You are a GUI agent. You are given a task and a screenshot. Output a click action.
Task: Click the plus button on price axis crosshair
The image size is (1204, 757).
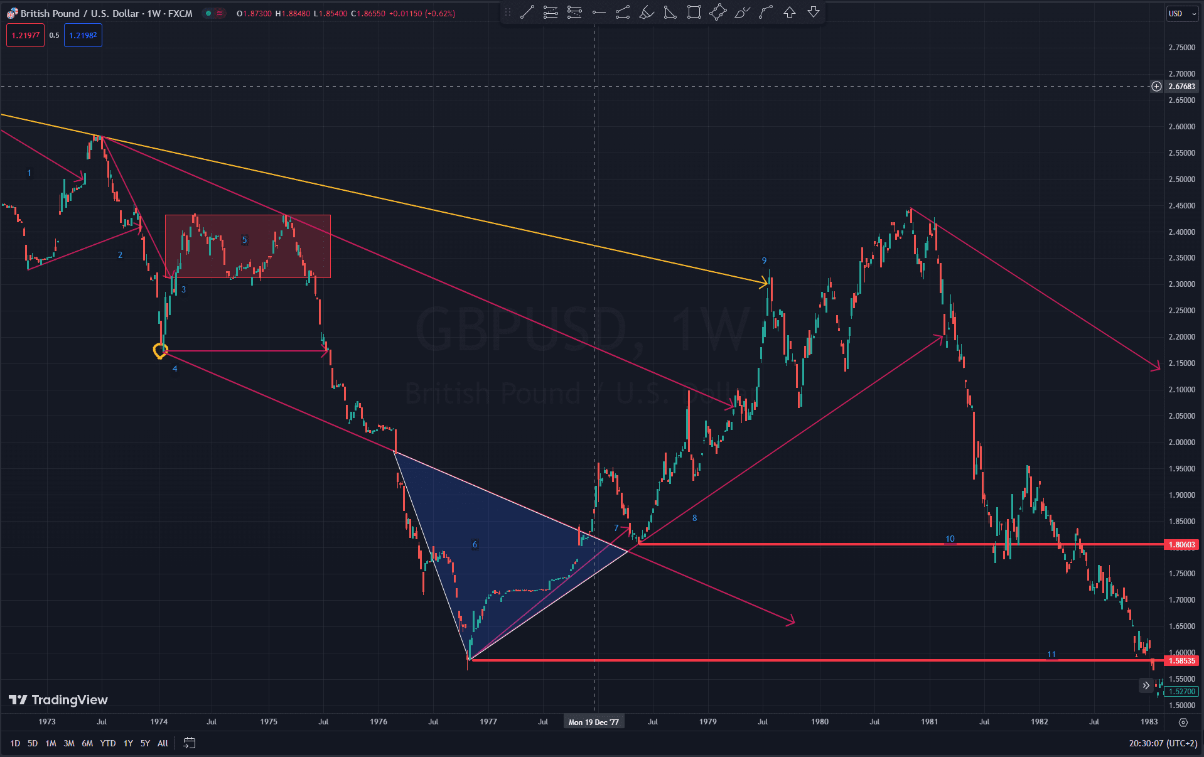pyautogui.click(x=1156, y=87)
